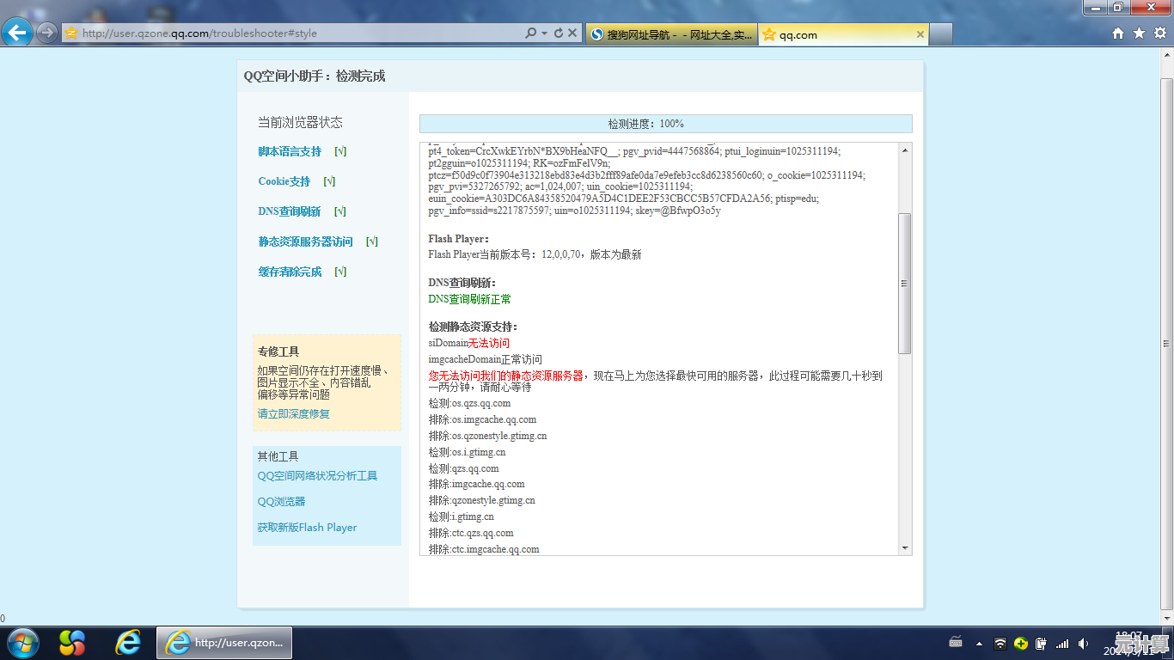Open the browser Tools gear icon
The height and width of the screenshot is (660, 1174).
point(1160,33)
